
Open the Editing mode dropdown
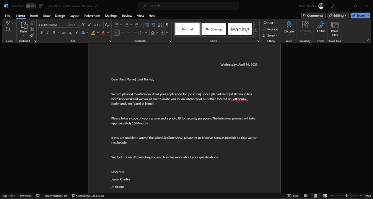point(338,15)
